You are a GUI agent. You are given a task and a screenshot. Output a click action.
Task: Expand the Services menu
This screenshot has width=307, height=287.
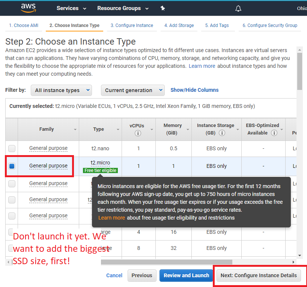pos(71,8)
